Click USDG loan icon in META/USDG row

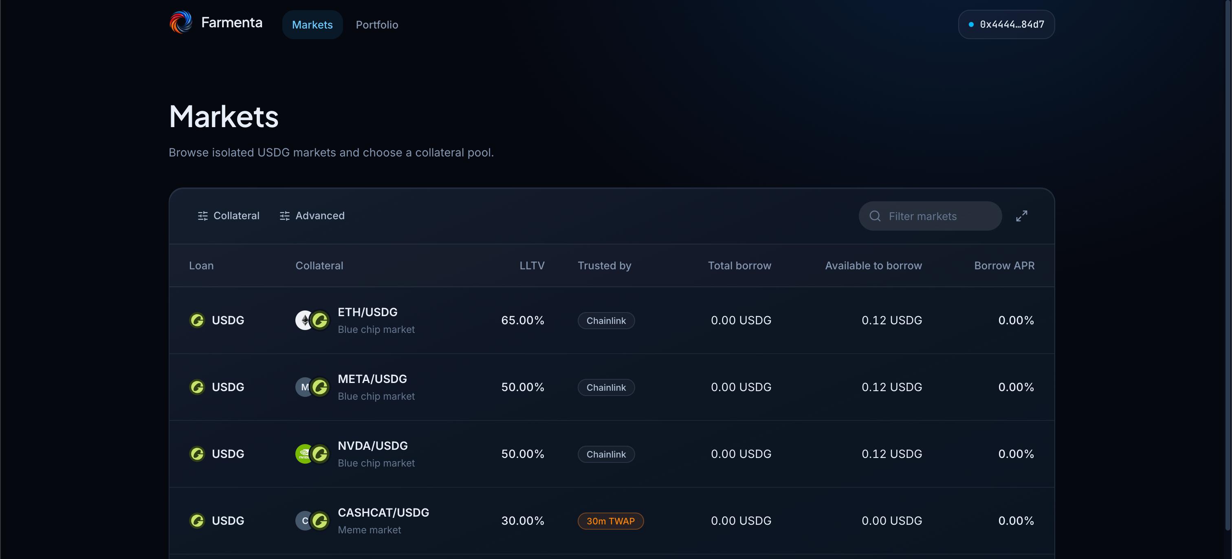click(197, 387)
